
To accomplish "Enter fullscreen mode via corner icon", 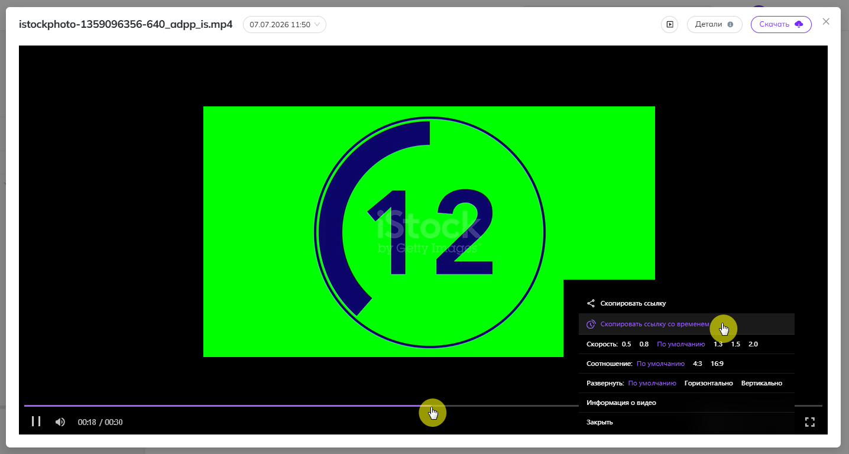I will (810, 422).
